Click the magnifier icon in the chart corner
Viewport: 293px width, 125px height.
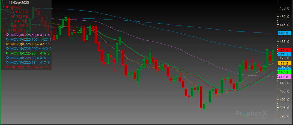click(2, 2)
